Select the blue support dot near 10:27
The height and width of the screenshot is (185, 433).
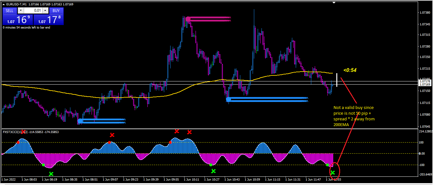(x=229, y=99)
